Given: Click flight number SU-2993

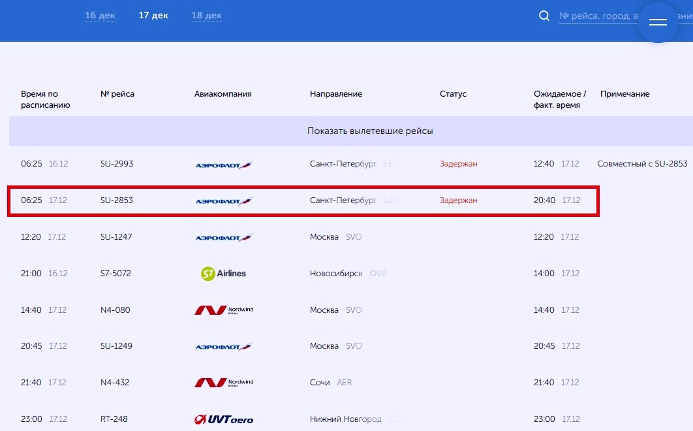Looking at the screenshot, I should (117, 164).
